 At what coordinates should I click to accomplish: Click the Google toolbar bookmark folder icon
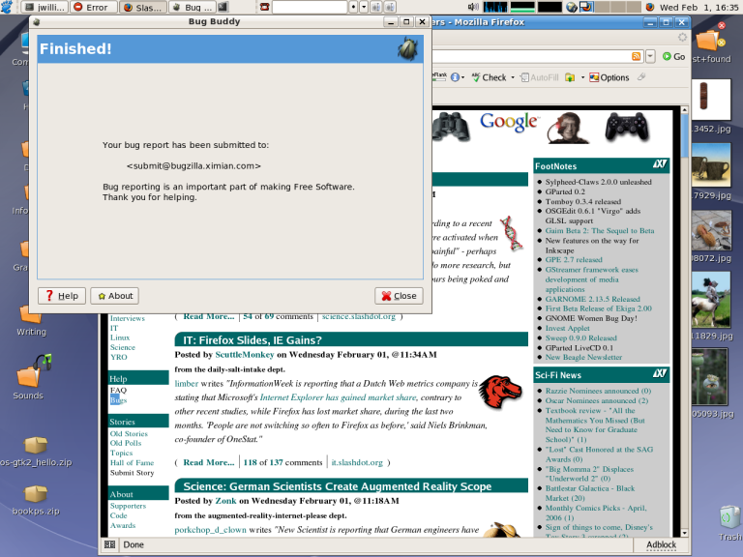[x=570, y=77]
